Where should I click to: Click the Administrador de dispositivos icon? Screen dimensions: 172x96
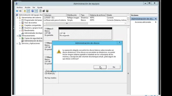(x=23, y=33)
